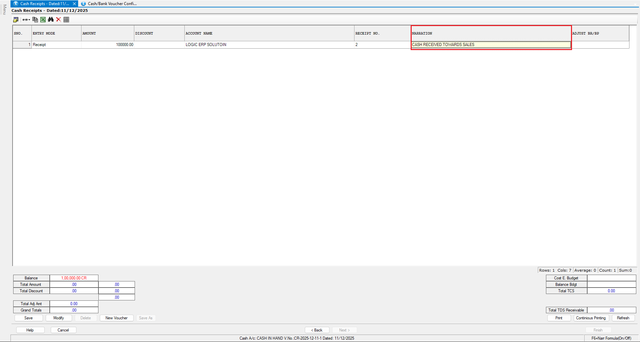Viewport: 640px width, 342px height.
Task: Click the Modify button
Action: pyautogui.click(x=59, y=318)
